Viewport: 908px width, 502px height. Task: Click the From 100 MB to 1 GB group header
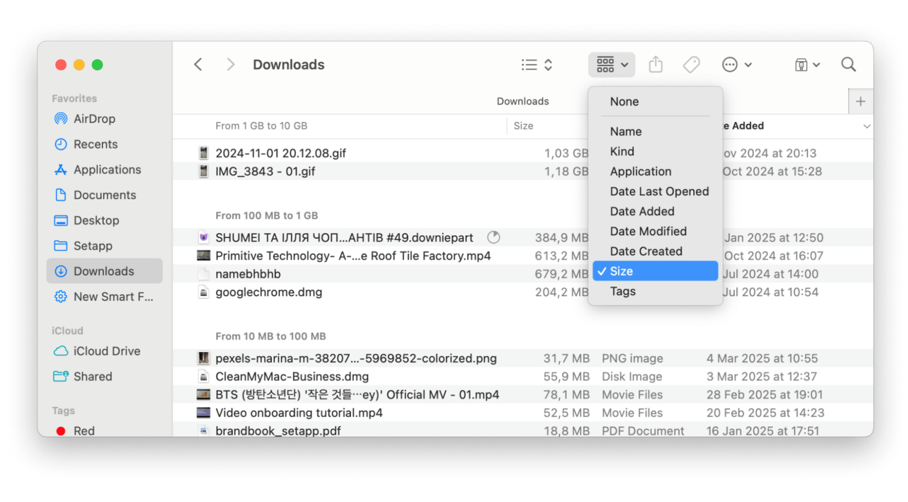tap(267, 216)
